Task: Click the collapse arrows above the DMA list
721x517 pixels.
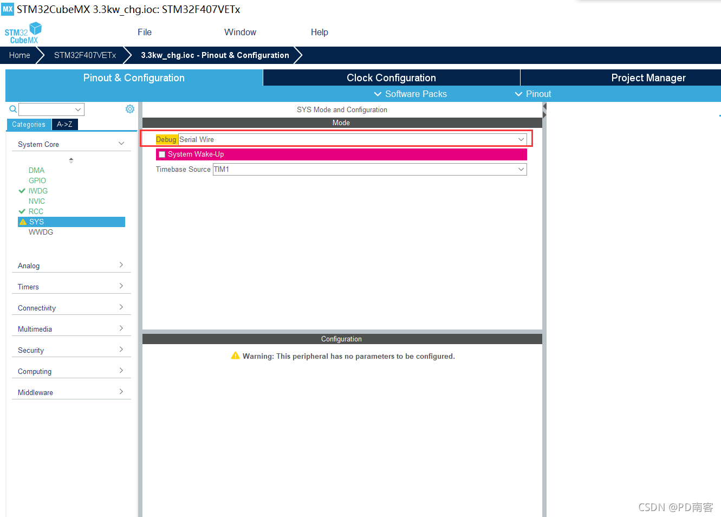Action: tap(71, 160)
